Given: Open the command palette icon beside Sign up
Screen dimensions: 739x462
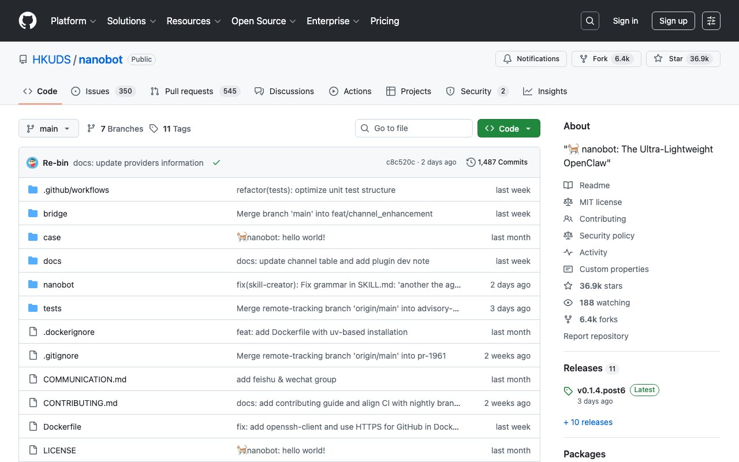Looking at the screenshot, I should [711, 20].
